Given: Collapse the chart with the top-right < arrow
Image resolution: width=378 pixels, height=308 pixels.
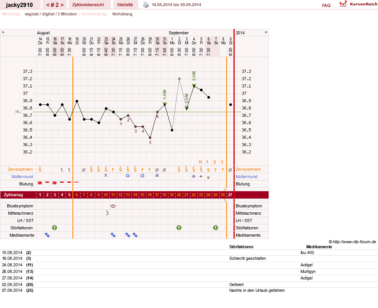Looking at the screenshot, I should click(x=266, y=32).
